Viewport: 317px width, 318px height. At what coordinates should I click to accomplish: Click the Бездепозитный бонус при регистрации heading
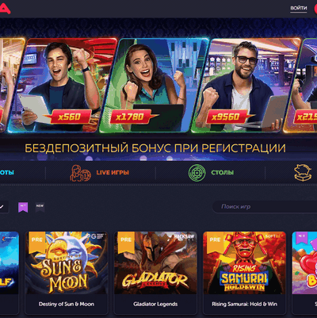[x=155, y=148]
